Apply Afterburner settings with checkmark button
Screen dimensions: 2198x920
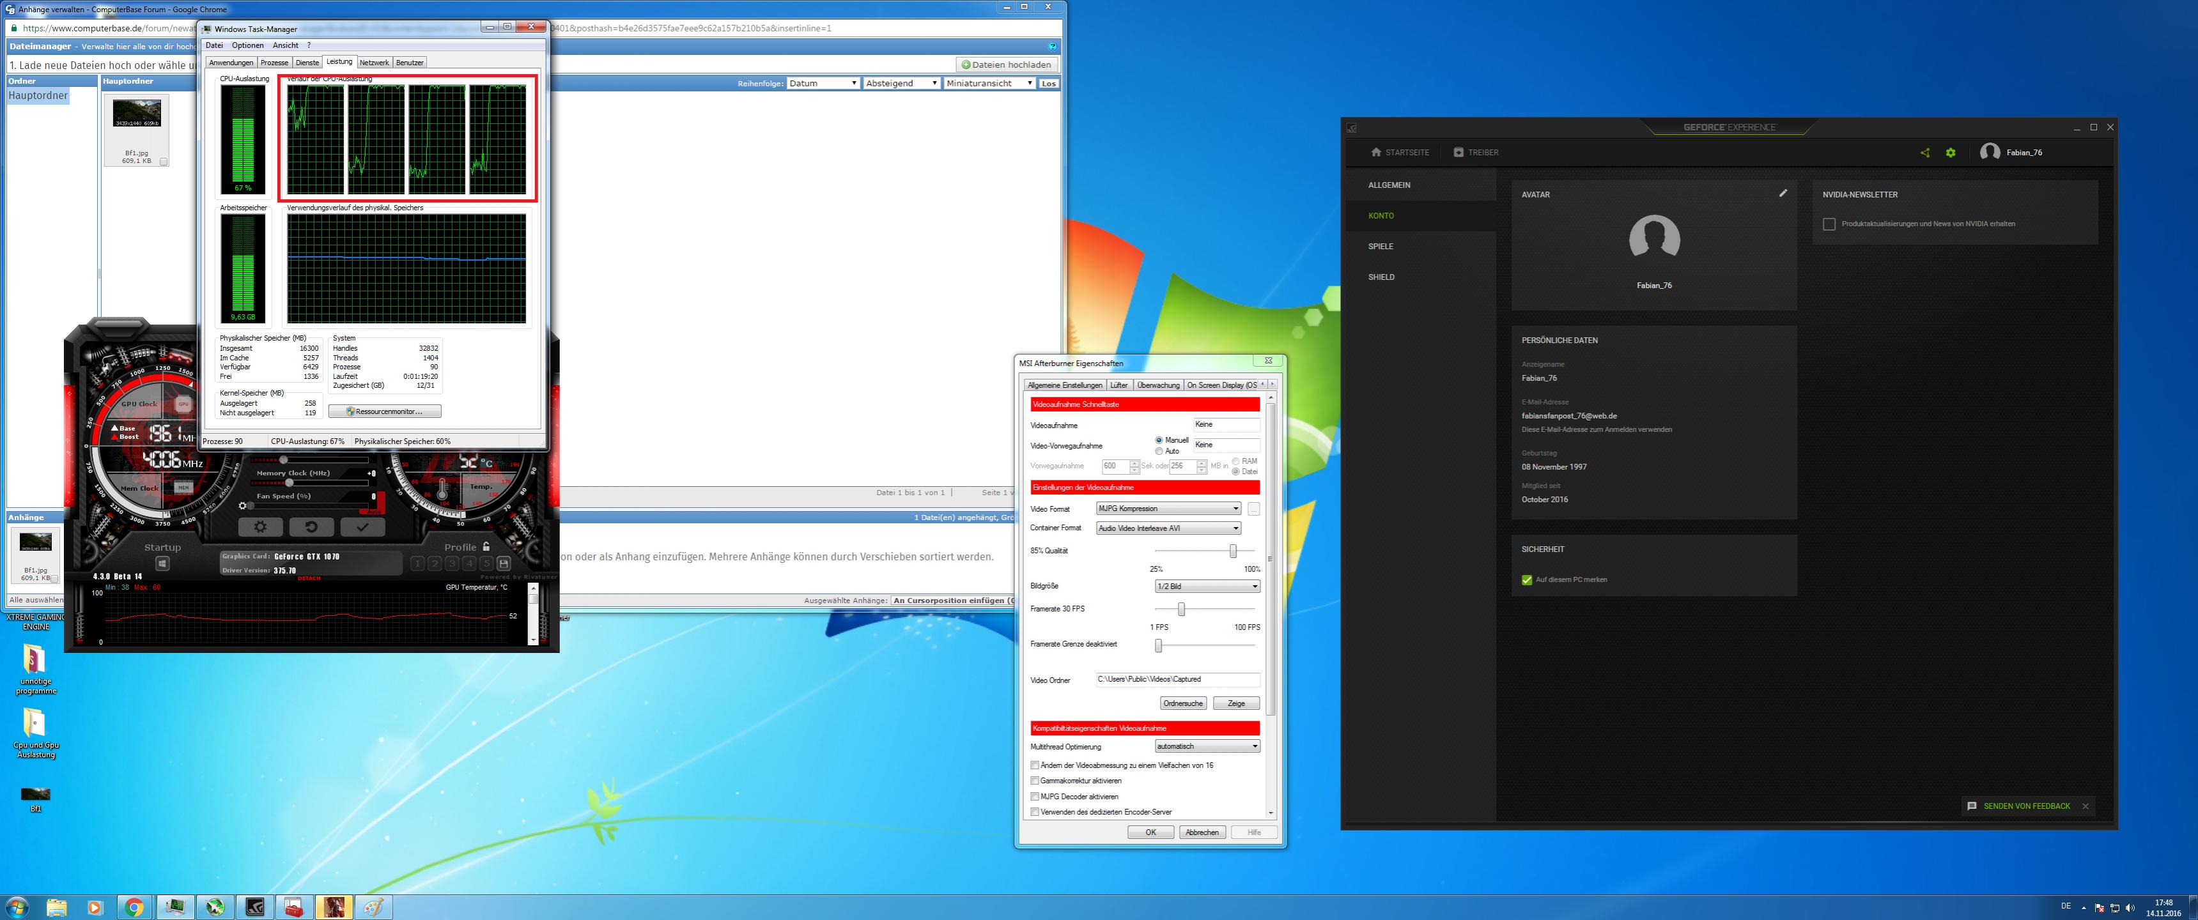(x=362, y=527)
